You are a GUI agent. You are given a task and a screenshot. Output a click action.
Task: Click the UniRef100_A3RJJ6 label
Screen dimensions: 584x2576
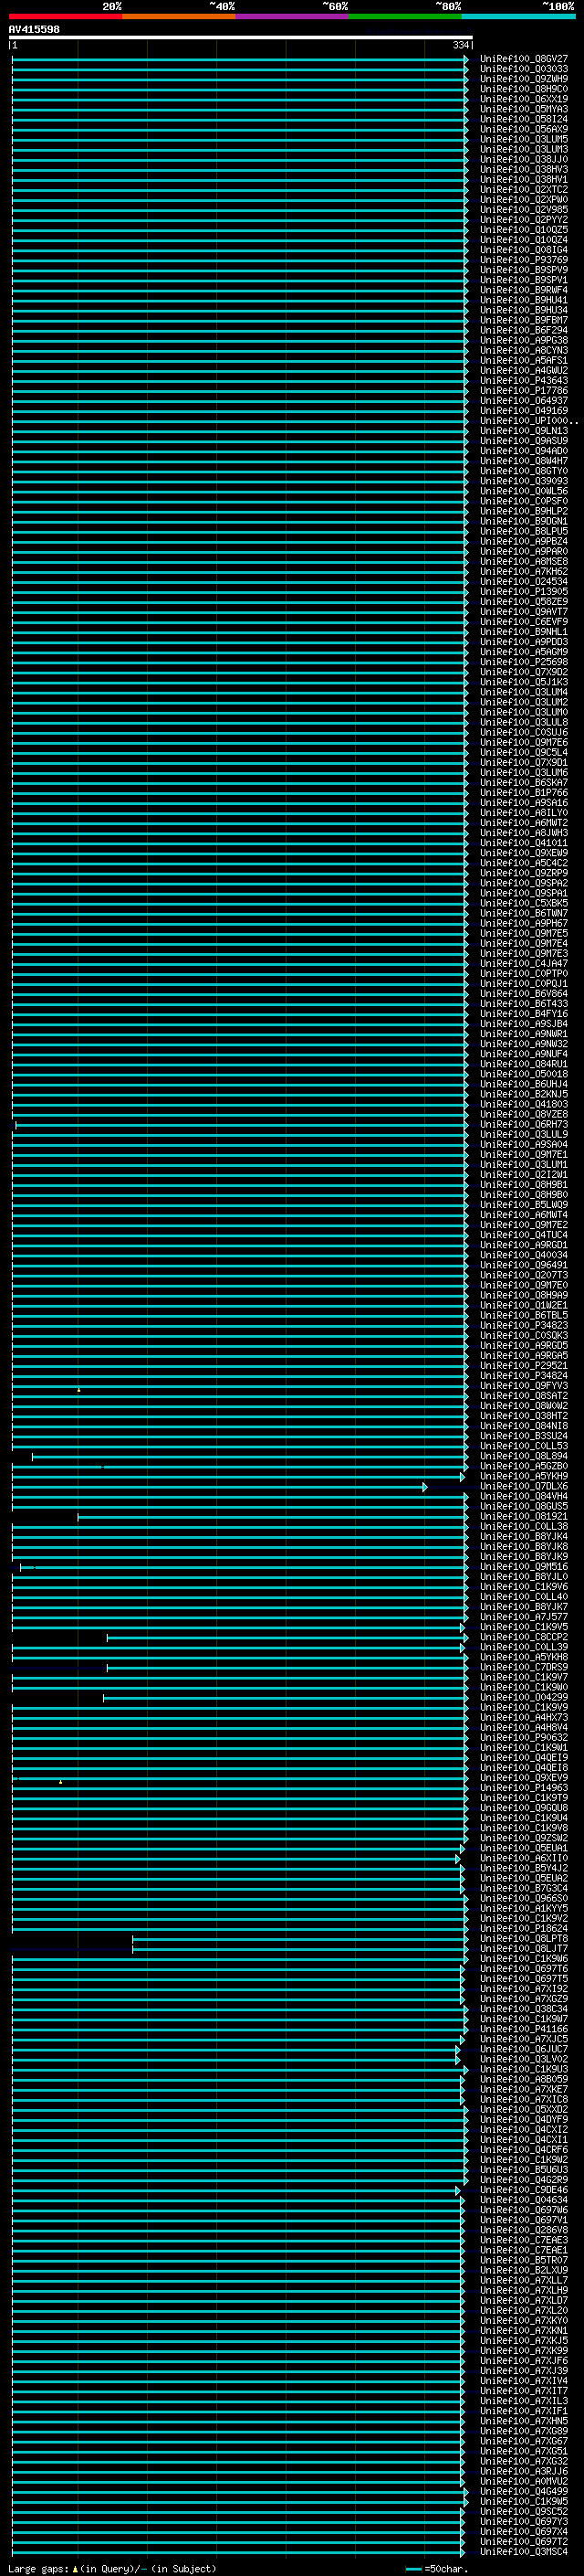click(x=524, y=2471)
